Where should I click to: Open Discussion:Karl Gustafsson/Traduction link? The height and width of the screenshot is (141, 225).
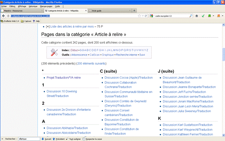coord(187,125)
